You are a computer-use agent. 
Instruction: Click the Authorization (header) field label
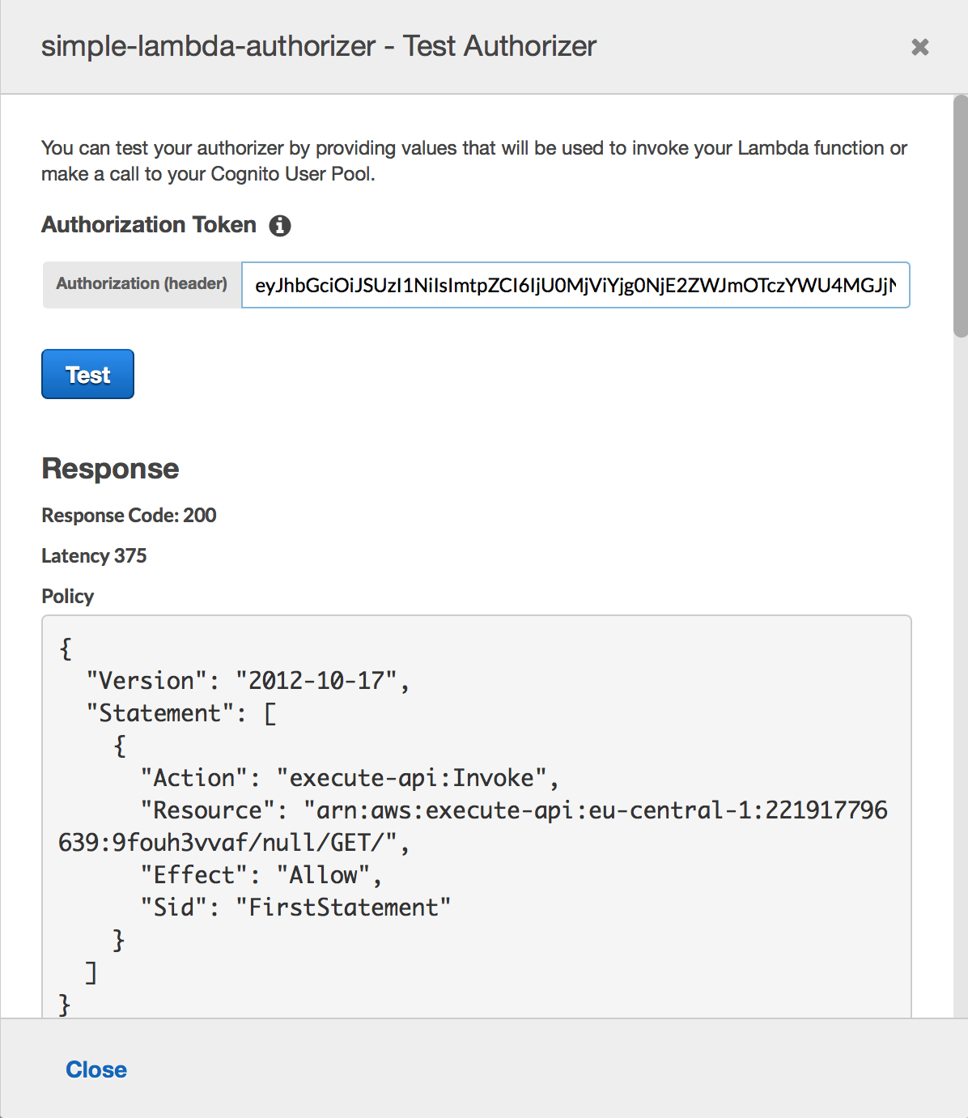pos(142,284)
